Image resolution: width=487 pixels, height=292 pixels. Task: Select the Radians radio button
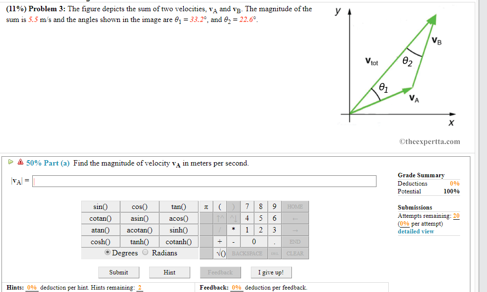(145, 252)
